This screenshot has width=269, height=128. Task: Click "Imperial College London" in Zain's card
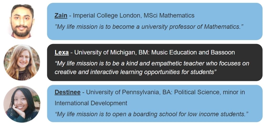point(107,15)
